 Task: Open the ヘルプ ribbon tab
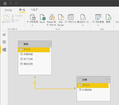(x=34, y=10)
